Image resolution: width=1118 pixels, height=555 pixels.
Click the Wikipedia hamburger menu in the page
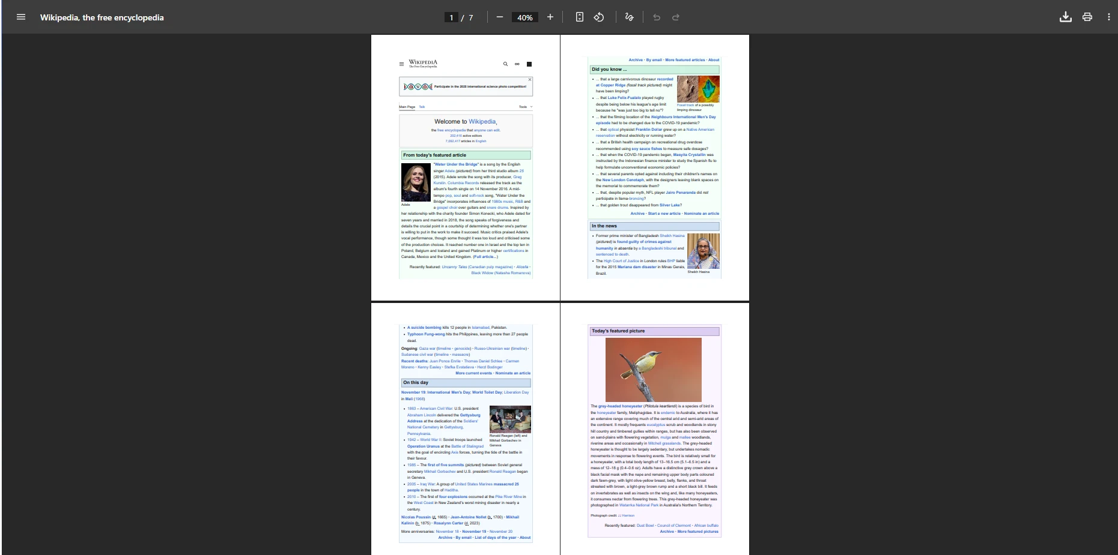[x=401, y=64]
